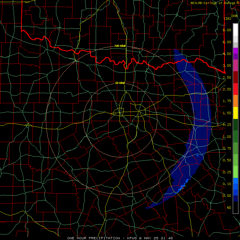Image resolution: width=240 pixels, height=240 pixels.
Task: Select the 0.10 legend value
Action: coord(227,184)
